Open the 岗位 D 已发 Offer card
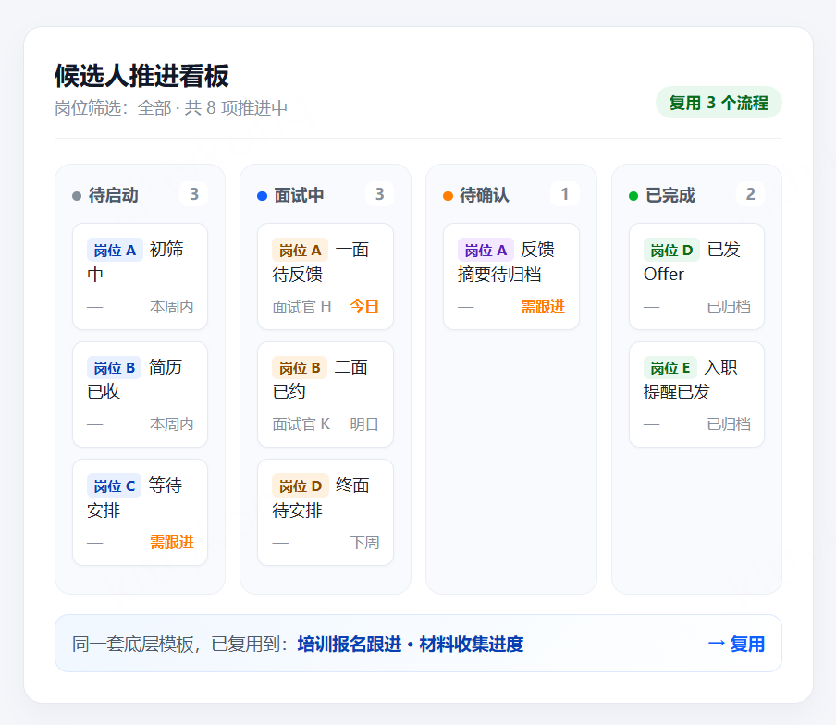The image size is (836, 725). pos(697,276)
